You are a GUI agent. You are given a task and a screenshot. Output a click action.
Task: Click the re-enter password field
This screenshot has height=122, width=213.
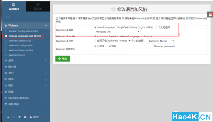pyautogui.click(x=111, y=52)
